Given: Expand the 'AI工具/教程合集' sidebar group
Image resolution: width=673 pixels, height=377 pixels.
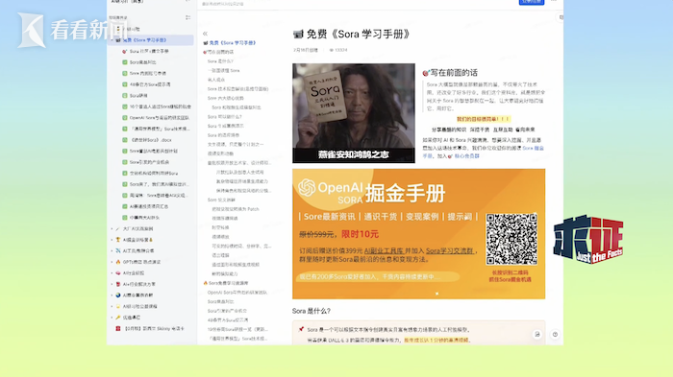Looking at the screenshot, I should pos(112,250).
